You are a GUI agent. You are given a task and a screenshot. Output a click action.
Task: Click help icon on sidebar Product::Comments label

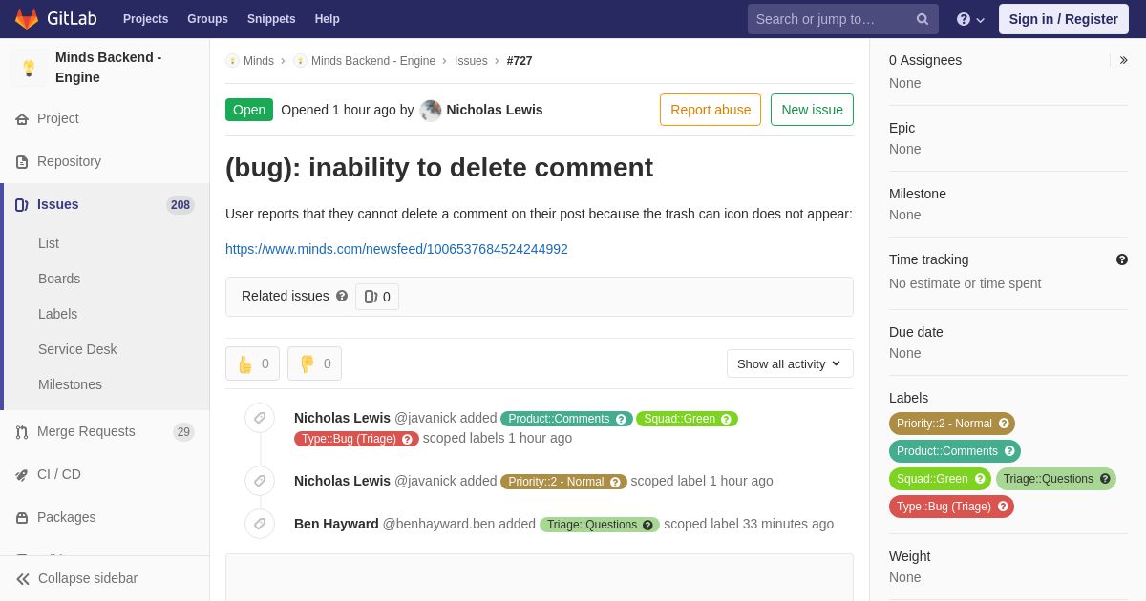coord(1009,451)
